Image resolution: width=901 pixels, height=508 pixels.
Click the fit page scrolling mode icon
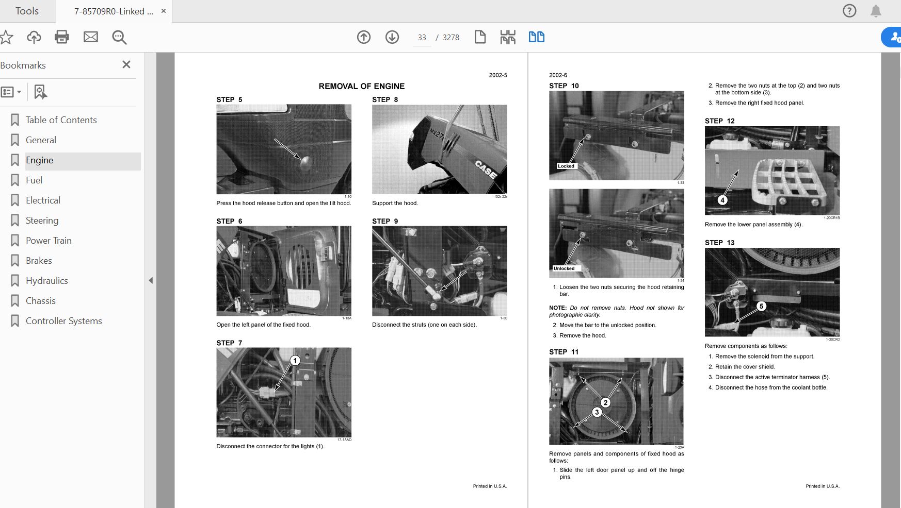click(x=508, y=37)
